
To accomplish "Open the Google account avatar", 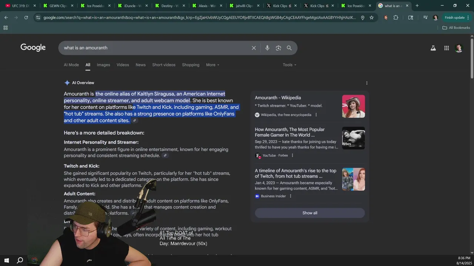I will (x=459, y=48).
